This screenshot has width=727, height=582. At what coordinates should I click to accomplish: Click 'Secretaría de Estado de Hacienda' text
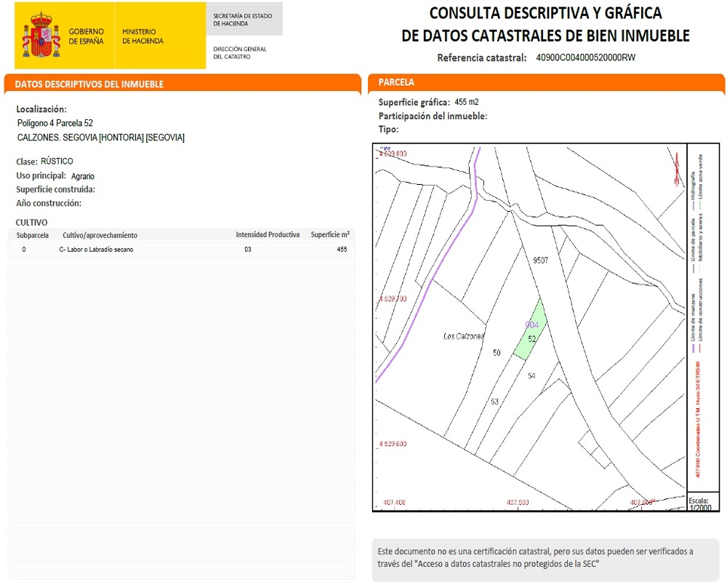point(243,20)
